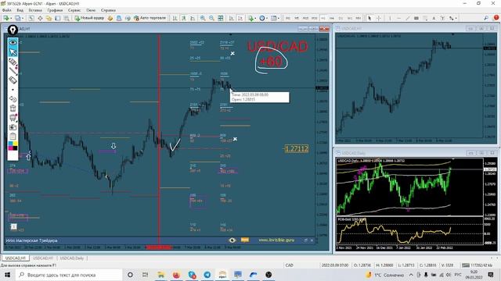The image size is (501, 281).
Task: Open the Strategy Tester icon
Action: point(67,18)
